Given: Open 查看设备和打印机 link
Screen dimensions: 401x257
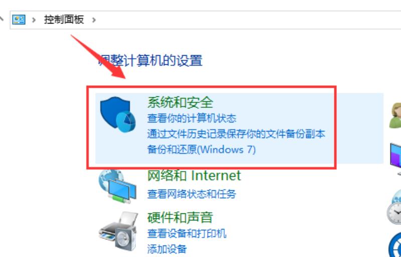Looking at the screenshot, I should click(x=186, y=233).
